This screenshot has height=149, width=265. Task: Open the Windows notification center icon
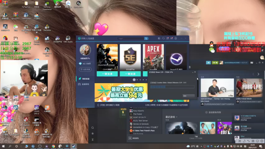[261, 146]
